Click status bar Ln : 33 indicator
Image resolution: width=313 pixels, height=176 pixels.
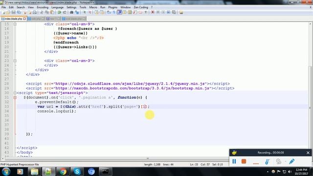[x=194, y=164]
